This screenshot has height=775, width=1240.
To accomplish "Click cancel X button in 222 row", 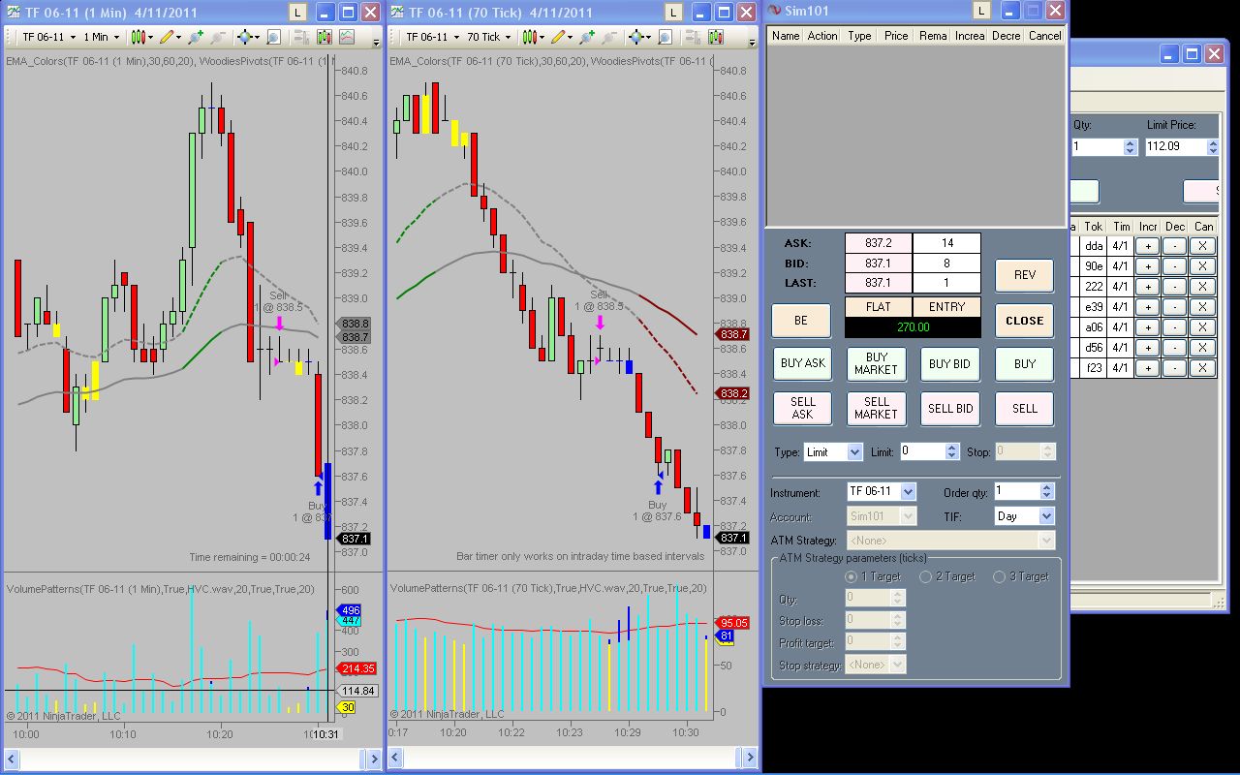I will pyautogui.click(x=1203, y=287).
